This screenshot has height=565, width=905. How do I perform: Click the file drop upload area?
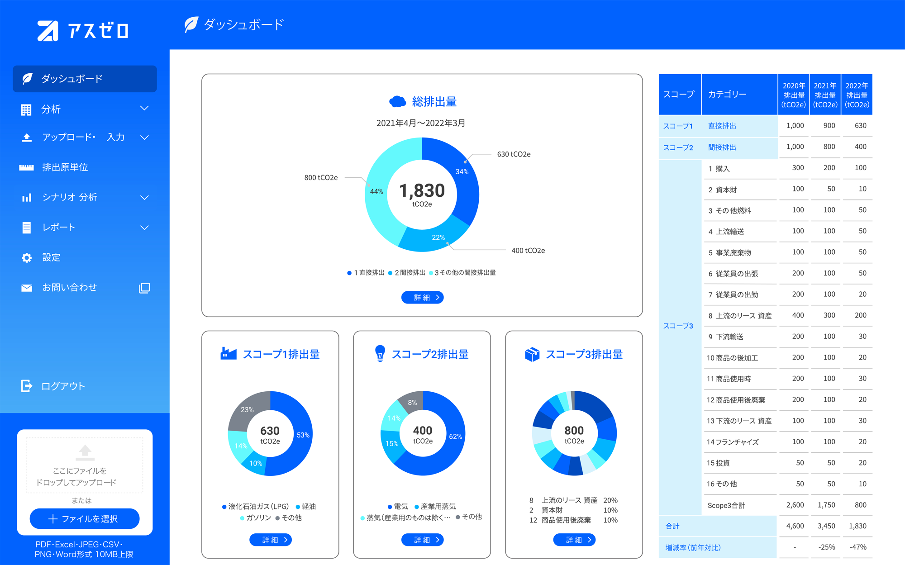click(x=85, y=465)
